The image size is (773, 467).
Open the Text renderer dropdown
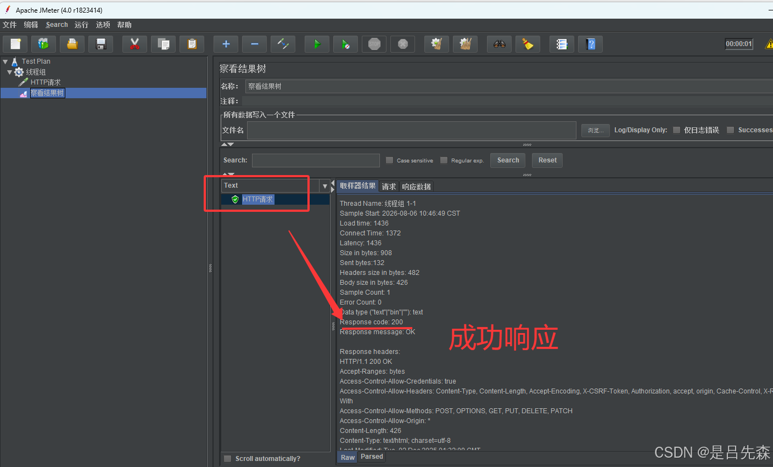(325, 186)
